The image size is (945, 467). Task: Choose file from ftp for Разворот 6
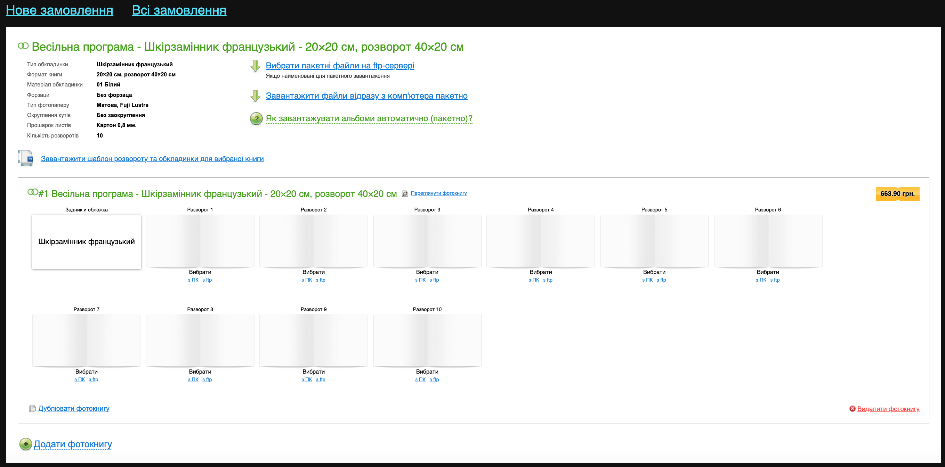click(775, 280)
